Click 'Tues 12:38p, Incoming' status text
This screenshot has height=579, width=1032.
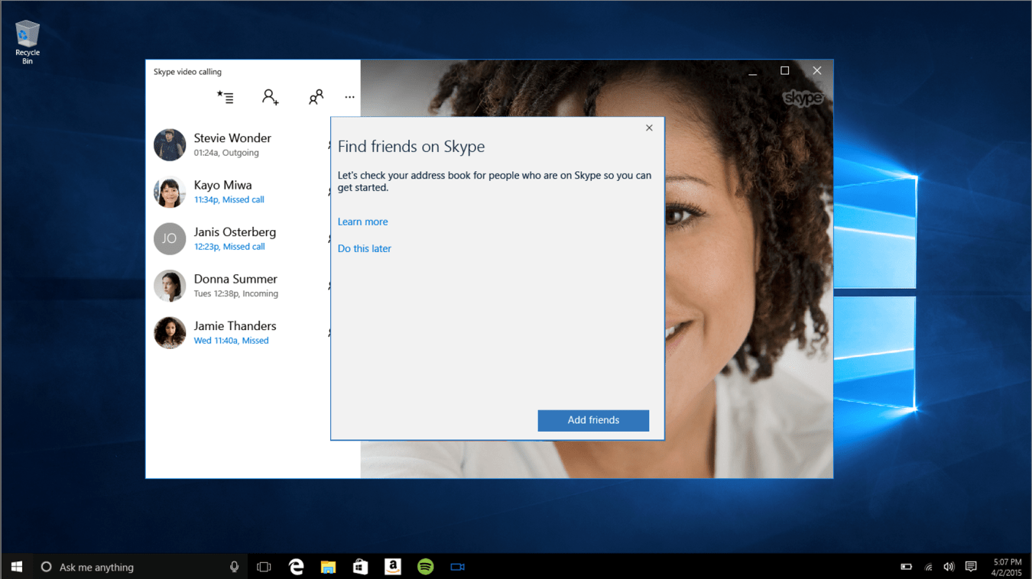(x=235, y=294)
